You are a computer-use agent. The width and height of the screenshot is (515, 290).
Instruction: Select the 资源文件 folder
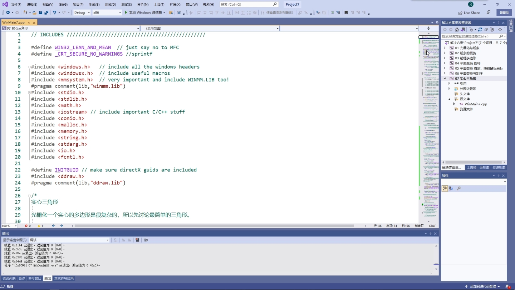(x=466, y=109)
